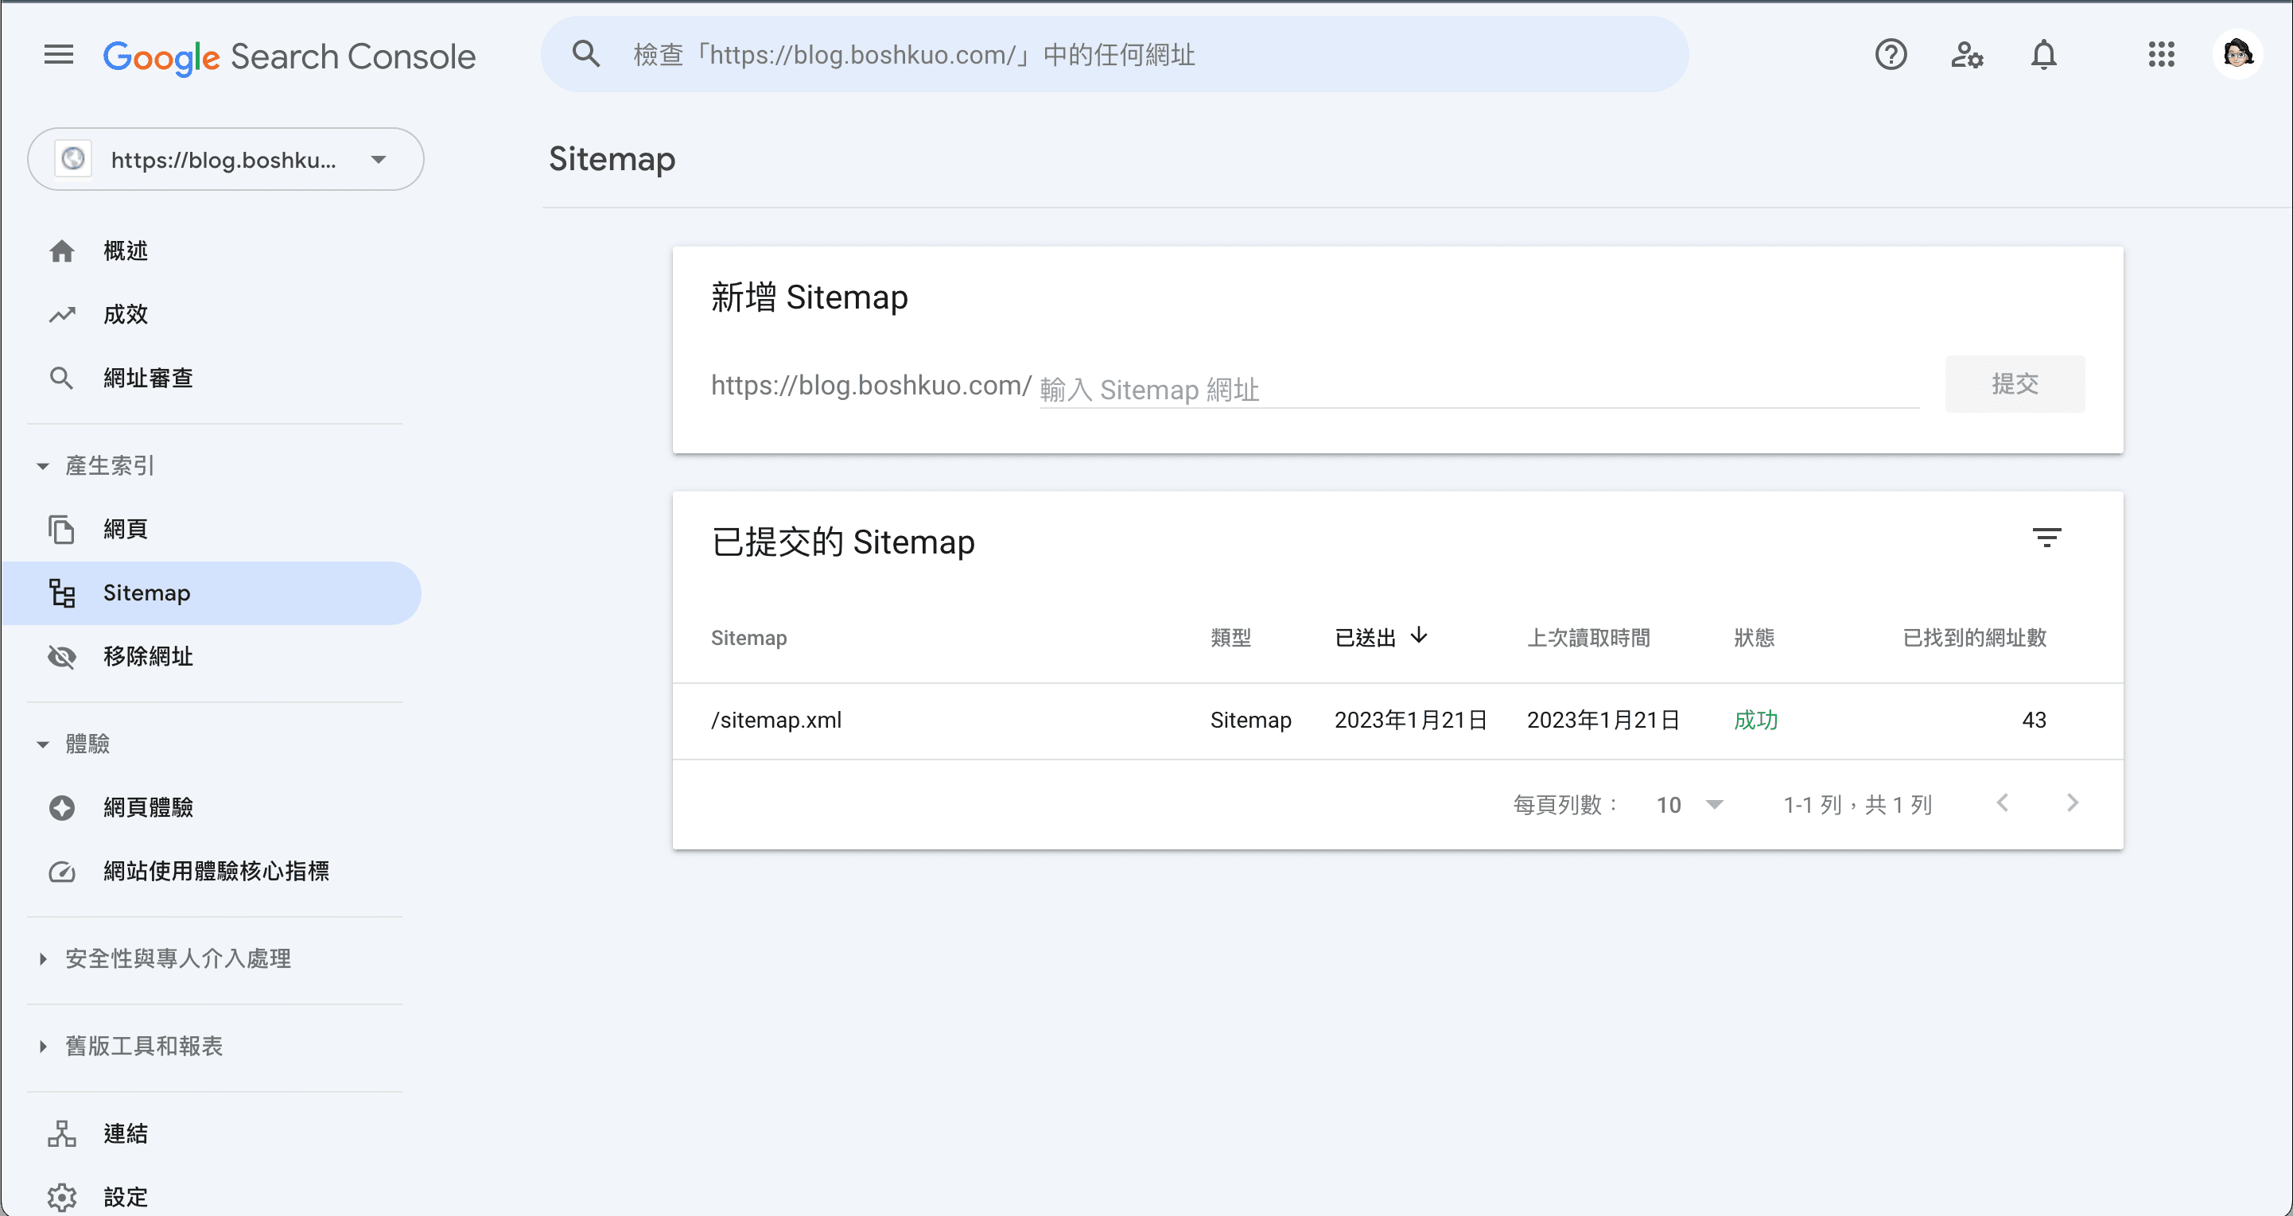Expand 安全性與專人介入處理 section

(x=165, y=959)
